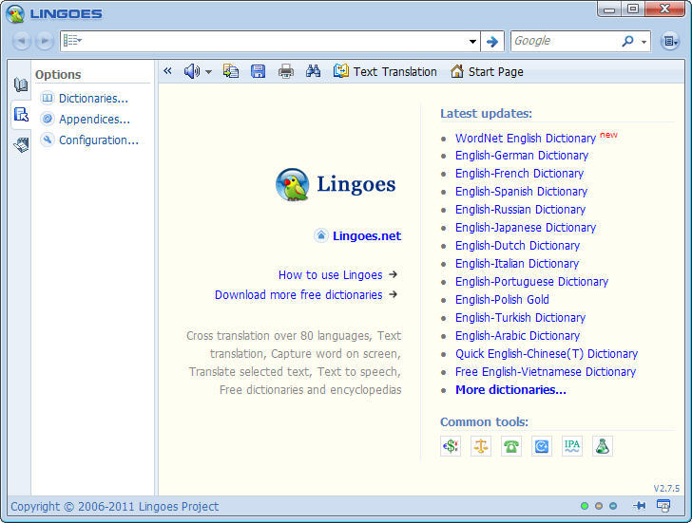Screen dimensions: 692x523
Task: Open the search engine dropdown arrow
Action: (644, 42)
